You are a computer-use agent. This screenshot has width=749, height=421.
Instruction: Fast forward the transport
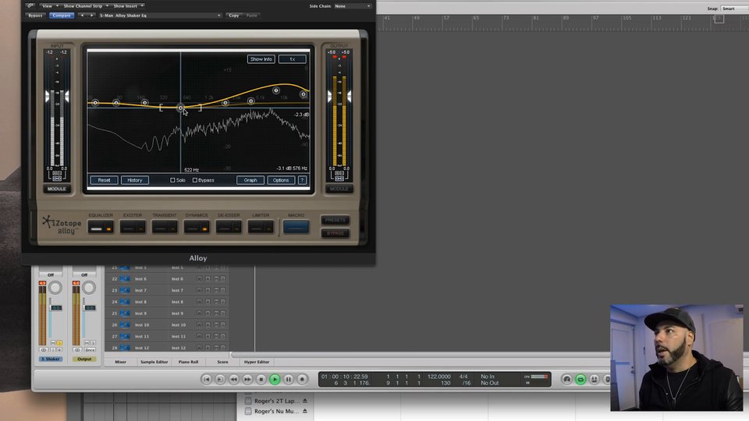[x=247, y=379]
